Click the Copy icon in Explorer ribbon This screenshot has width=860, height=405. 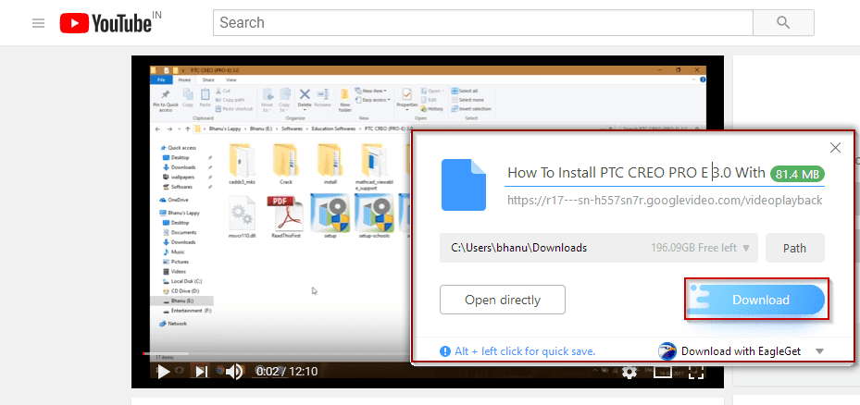[188, 97]
